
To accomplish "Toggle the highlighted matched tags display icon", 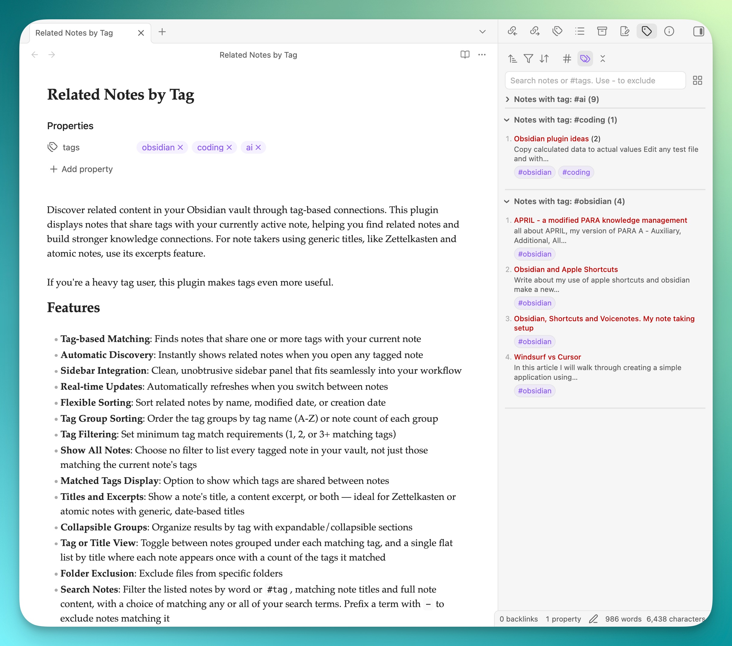I will point(585,59).
